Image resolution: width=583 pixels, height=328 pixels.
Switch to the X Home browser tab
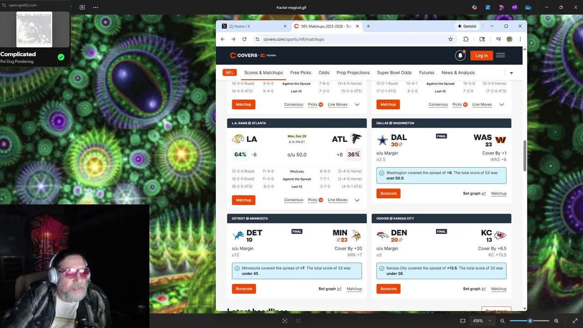253,26
